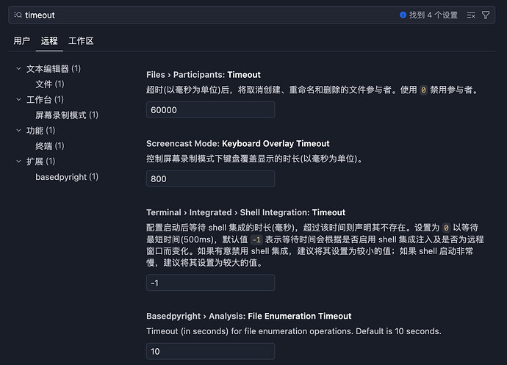
Task: Clear the settings search input icon
Action: coord(471,15)
